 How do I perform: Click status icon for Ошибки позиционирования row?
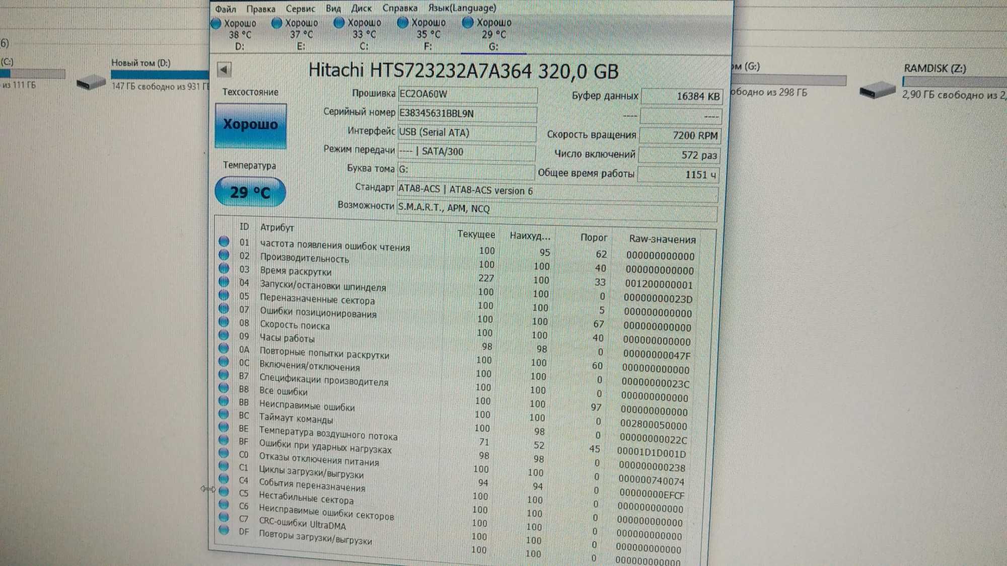(x=224, y=308)
